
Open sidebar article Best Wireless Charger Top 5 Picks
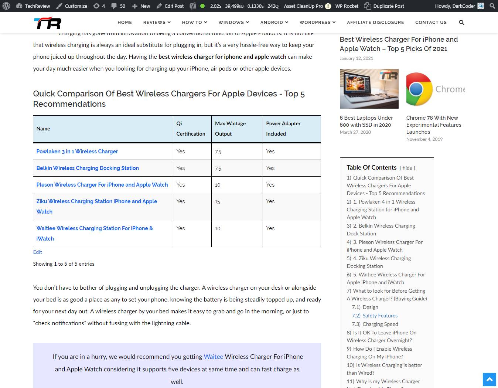click(x=399, y=44)
